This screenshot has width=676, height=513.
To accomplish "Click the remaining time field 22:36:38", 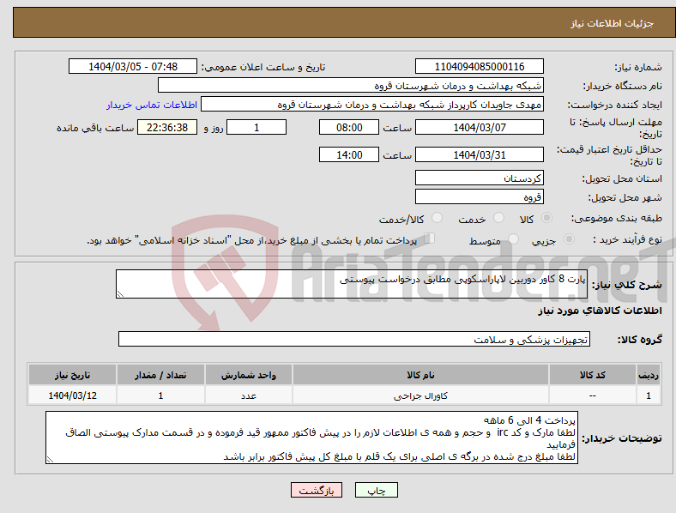I will point(167,127).
